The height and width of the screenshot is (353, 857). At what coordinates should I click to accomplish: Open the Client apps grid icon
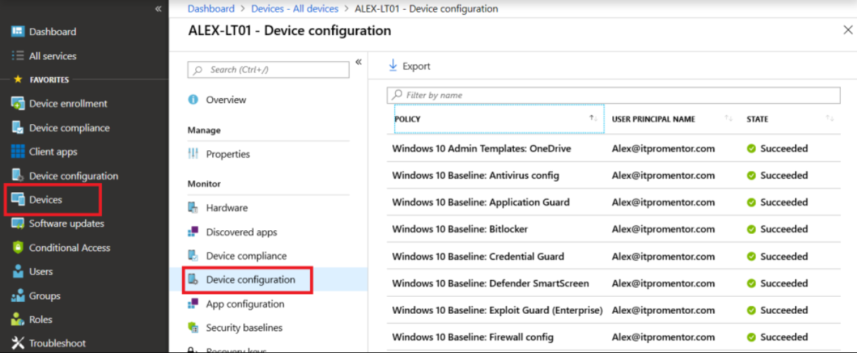[x=18, y=152]
